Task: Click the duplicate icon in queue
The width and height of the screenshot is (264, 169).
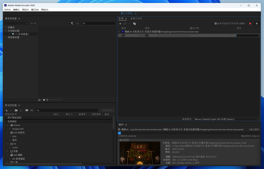Action: point(134,24)
